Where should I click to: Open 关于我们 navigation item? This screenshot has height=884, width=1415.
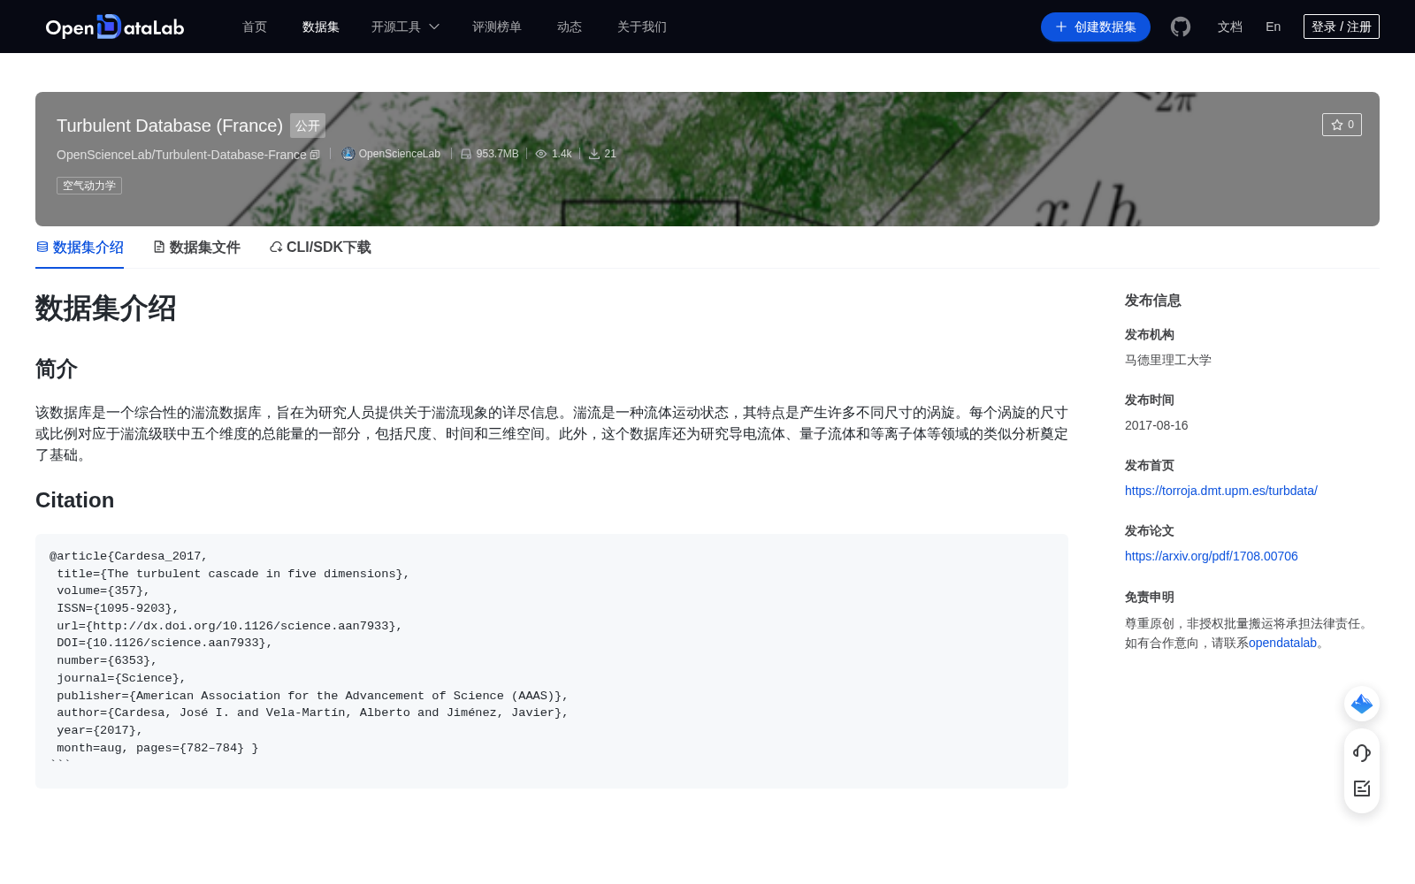(x=642, y=27)
